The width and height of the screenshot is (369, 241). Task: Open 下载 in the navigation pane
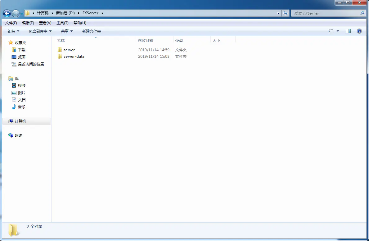(x=22, y=50)
